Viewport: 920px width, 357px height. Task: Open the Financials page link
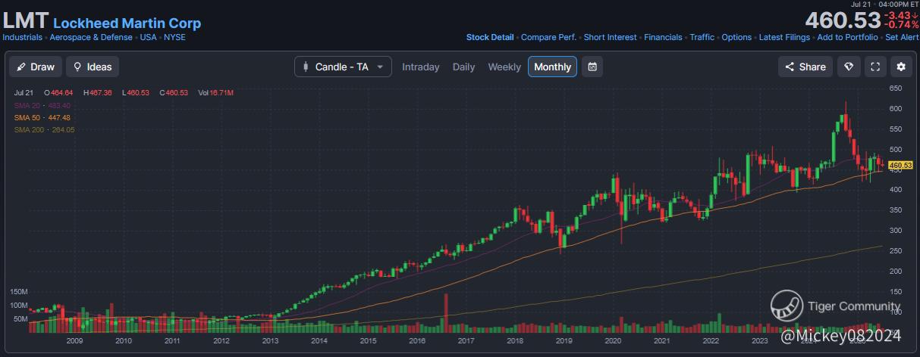(x=663, y=37)
